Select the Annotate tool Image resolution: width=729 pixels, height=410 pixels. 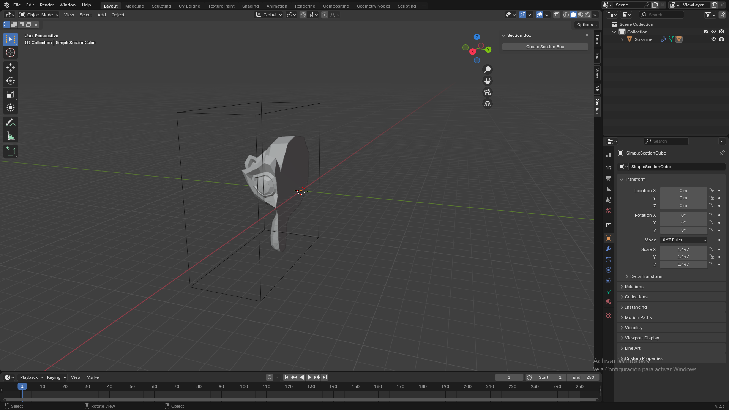[x=10, y=122]
